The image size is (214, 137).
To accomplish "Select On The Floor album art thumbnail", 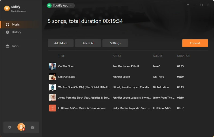I will [x=52, y=66].
